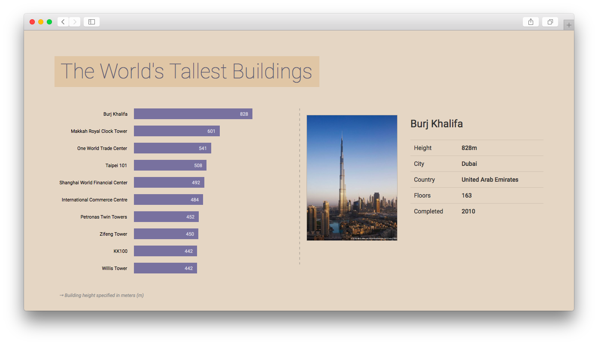Click the One World Trade Center label
This screenshot has width=598, height=345.
102,148
